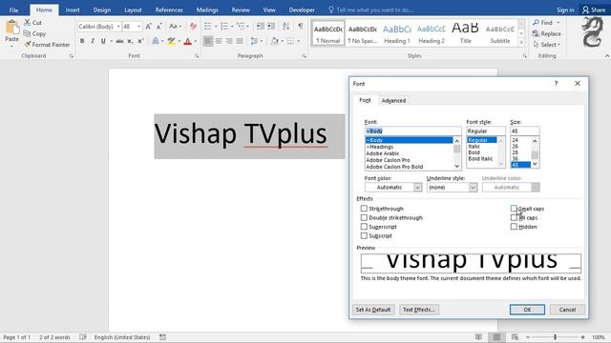
Task: Grow font size with ribbon button
Action: 149,27
